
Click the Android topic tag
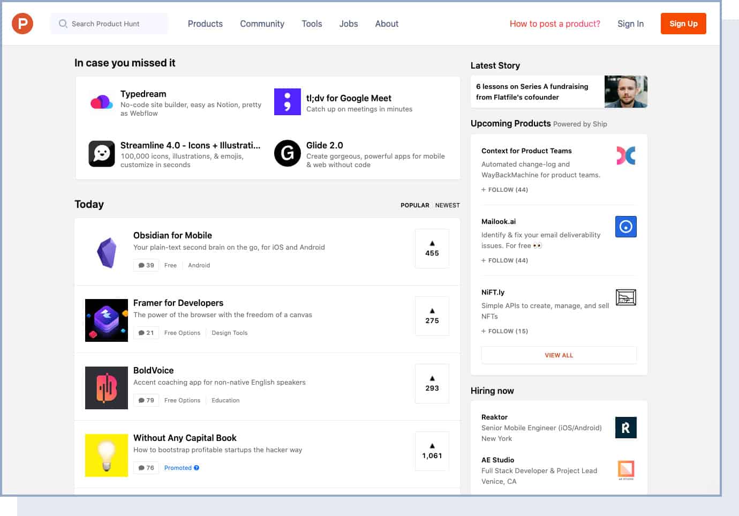click(x=199, y=265)
